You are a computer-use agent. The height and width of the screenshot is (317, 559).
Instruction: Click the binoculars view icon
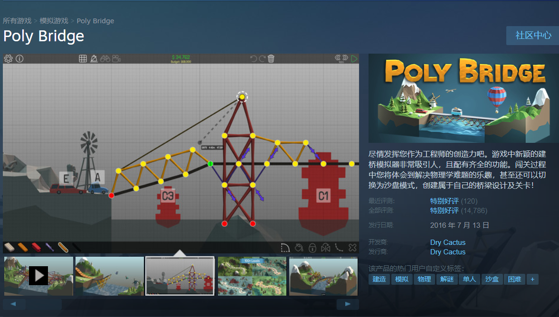(105, 59)
